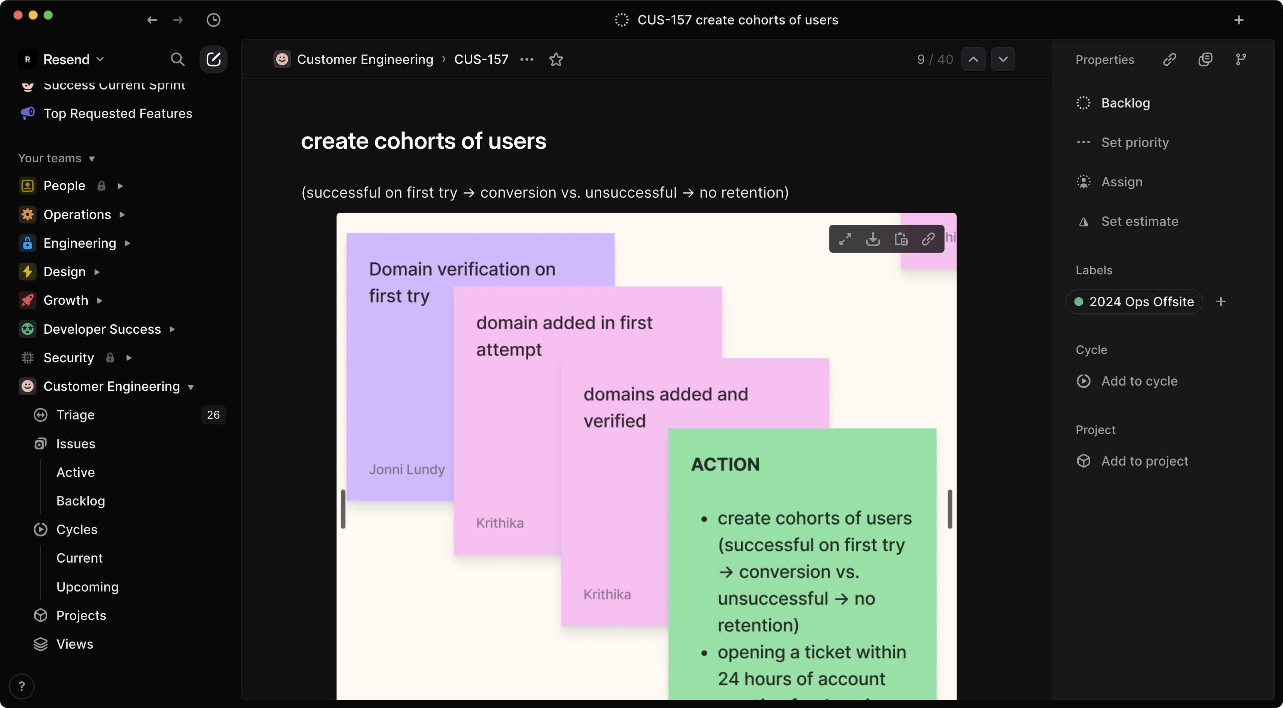This screenshot has height=708, width=1283.
Task: Open the Triage issues section
Action: (x=74, y=415)
